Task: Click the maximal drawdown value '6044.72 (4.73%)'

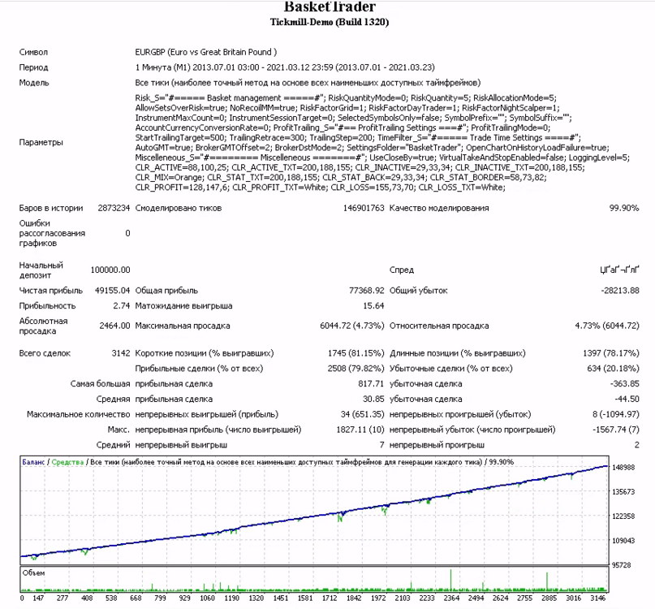Action: [x=352, y=326]
